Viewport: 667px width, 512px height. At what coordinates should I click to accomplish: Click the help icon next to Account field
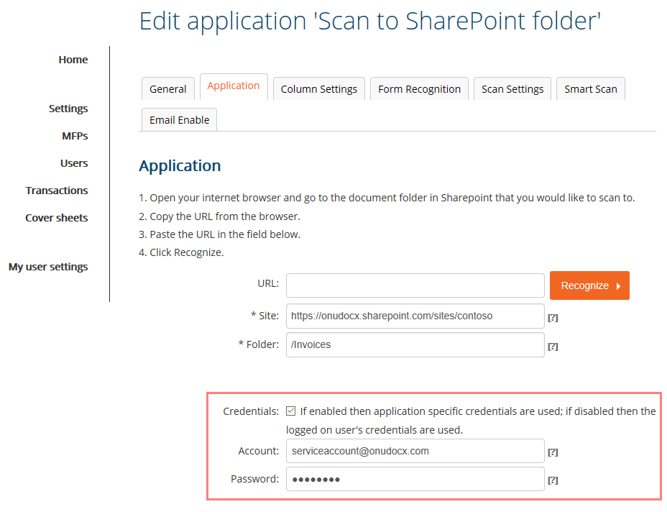click(x=553, y=452)
